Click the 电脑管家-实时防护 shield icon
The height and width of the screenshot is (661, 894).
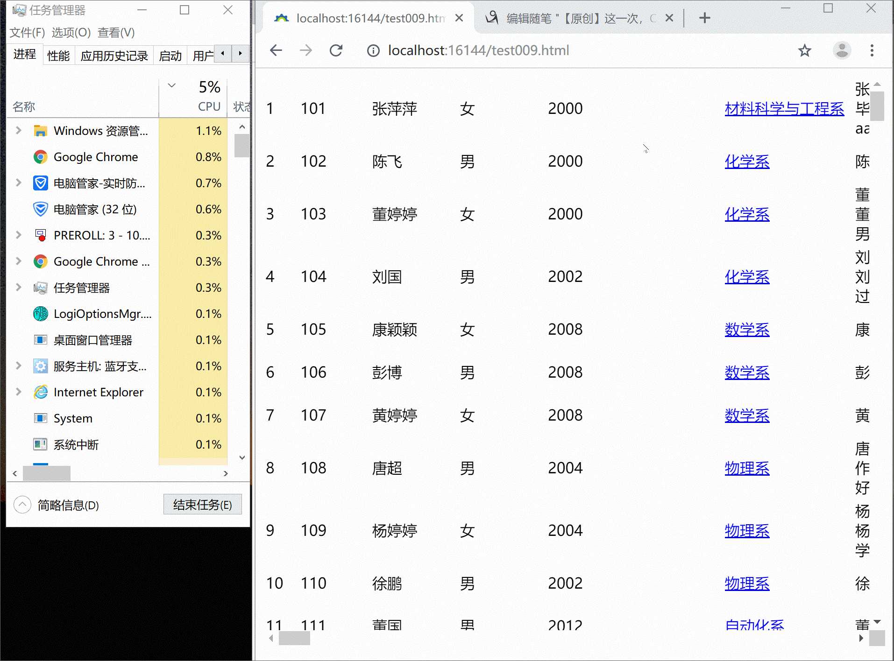pos(41,183)
